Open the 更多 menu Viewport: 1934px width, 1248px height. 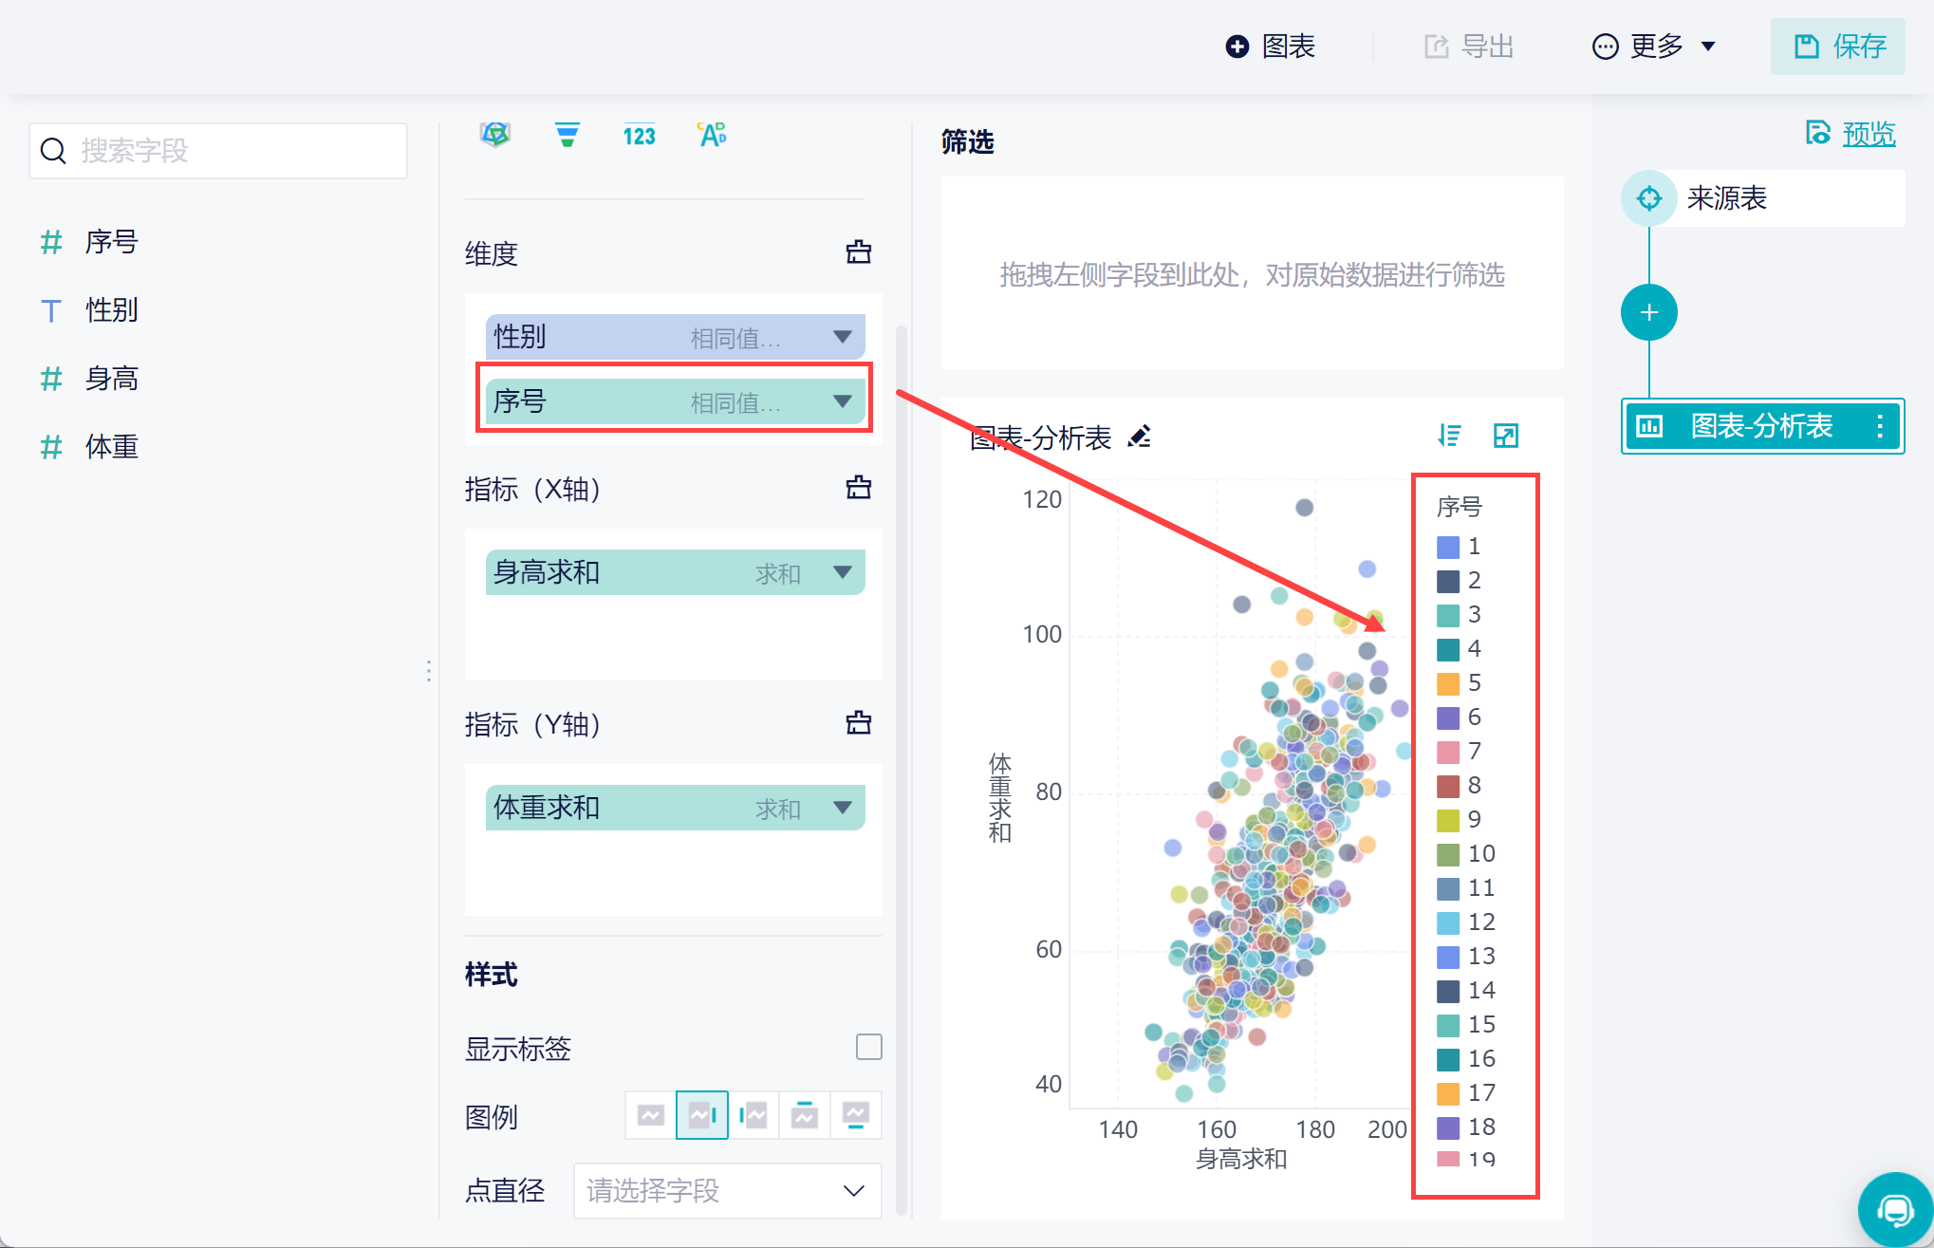(1654, 47)
